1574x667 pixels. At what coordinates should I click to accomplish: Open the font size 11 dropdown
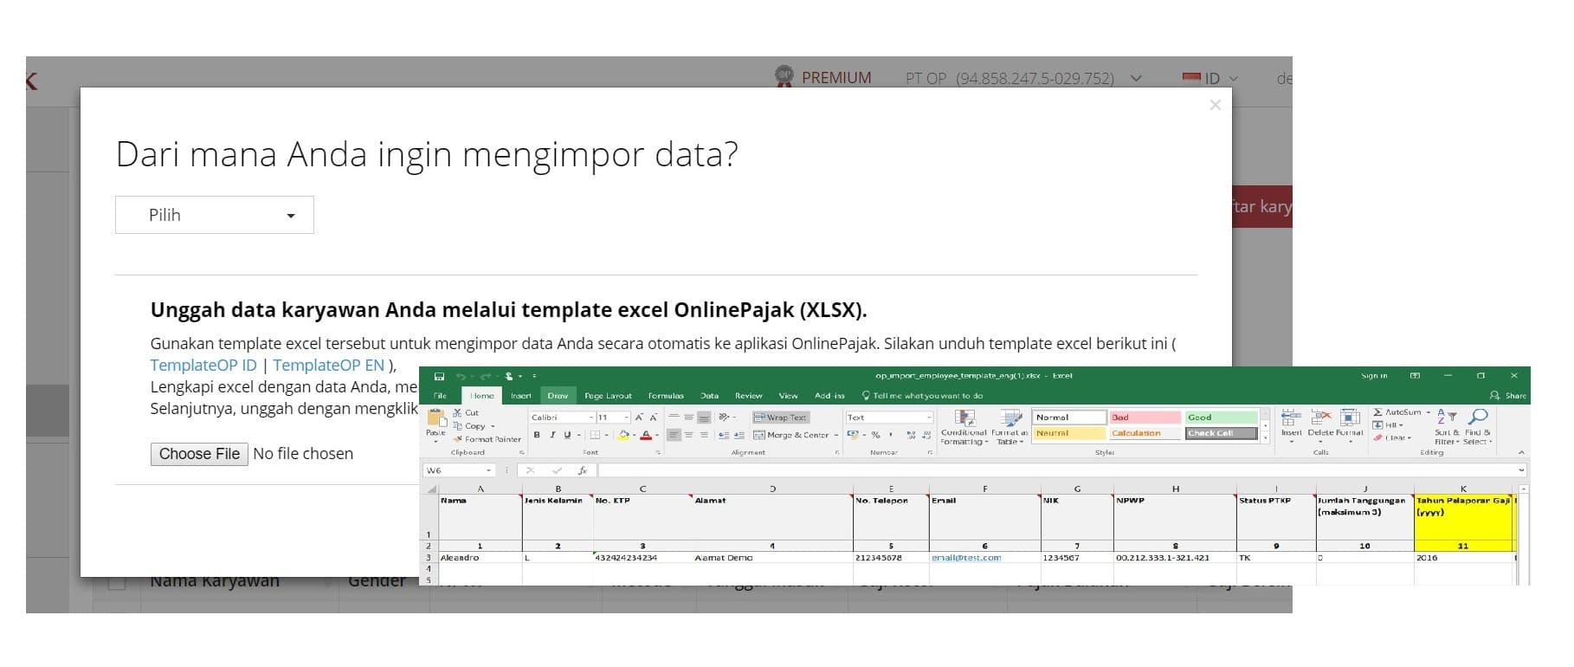tap(627, 418)
